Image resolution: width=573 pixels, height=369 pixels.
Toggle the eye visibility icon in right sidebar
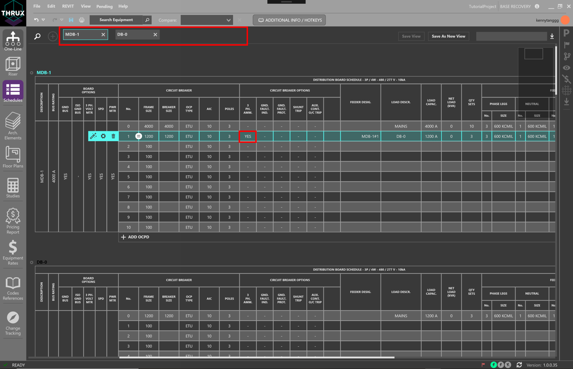tap(567, 68)
